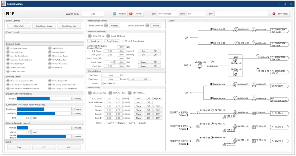296x156 pixels.
Task: Click the Servo Box Smoke Detect indicator
Action: click(8, 56)
